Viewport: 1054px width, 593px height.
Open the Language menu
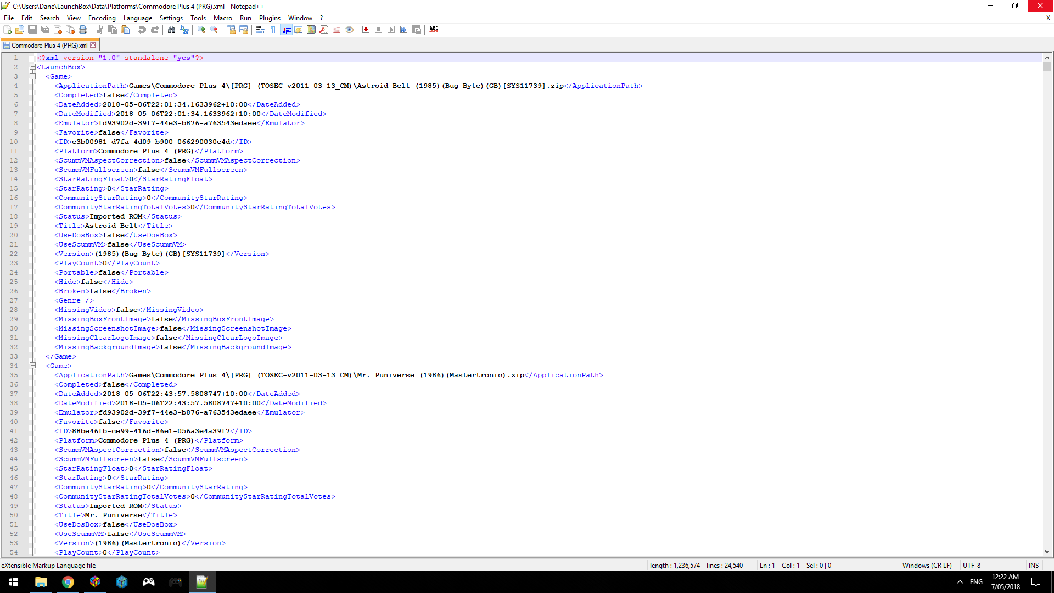point(138,18)
